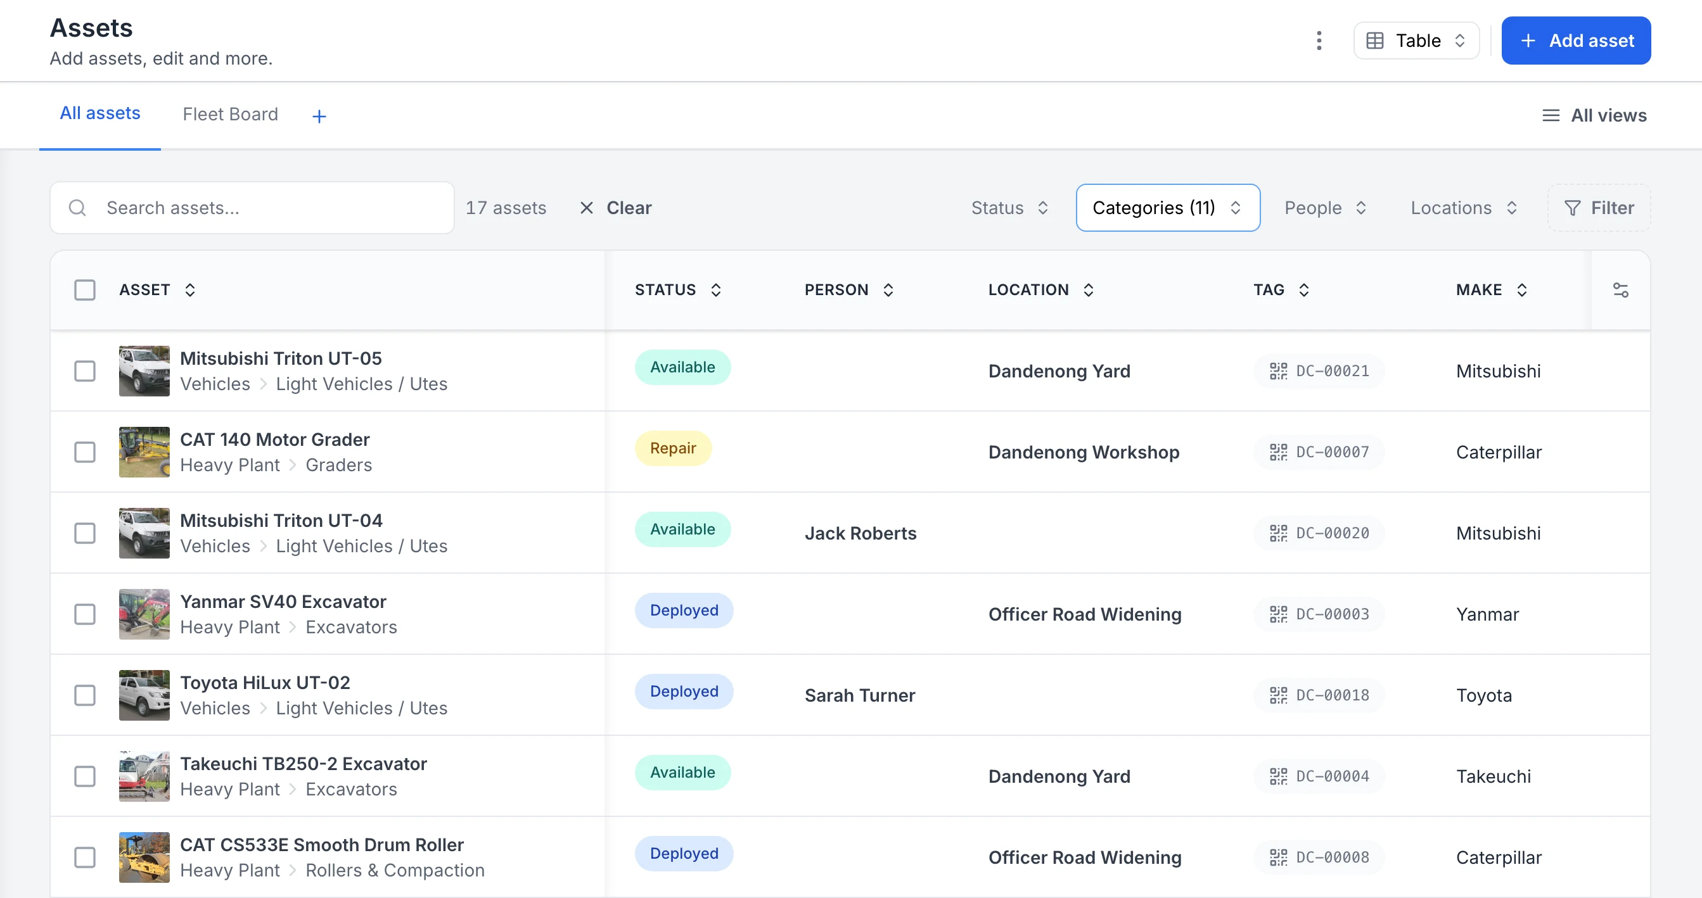The image size is (1702, 898).
Task: Click the Jack Roberts person cell
Action: (861, 533)
